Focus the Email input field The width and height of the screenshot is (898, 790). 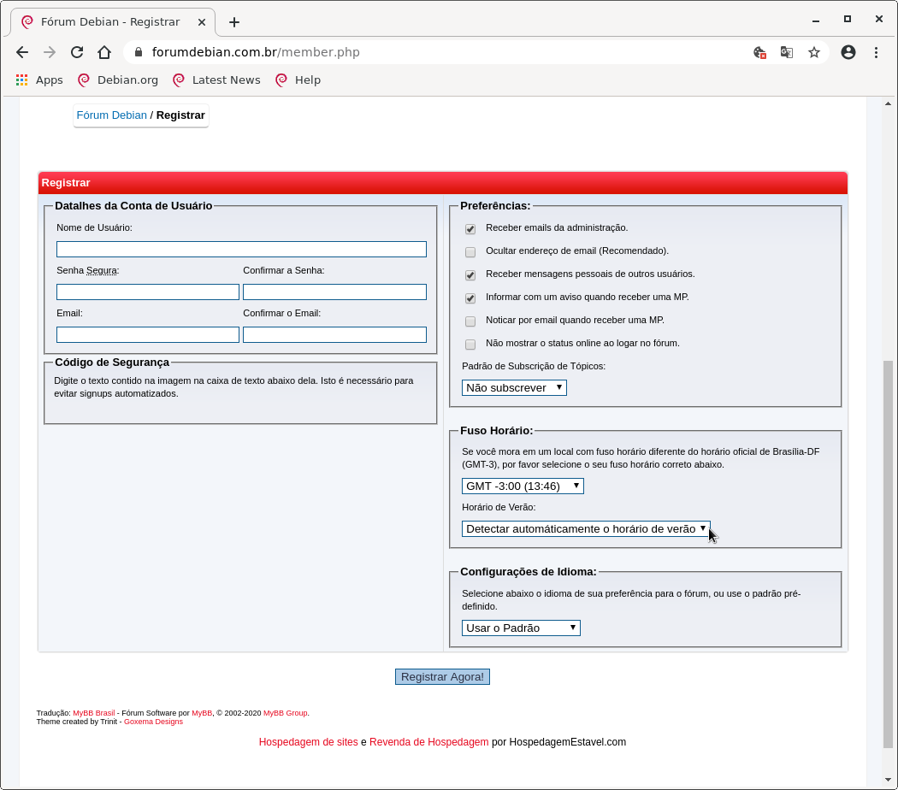pyautogui.click(x=148, y=335)
